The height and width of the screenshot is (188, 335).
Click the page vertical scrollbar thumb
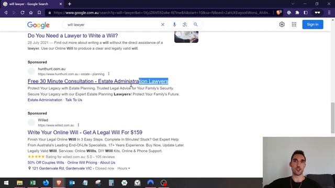(332, 118)
